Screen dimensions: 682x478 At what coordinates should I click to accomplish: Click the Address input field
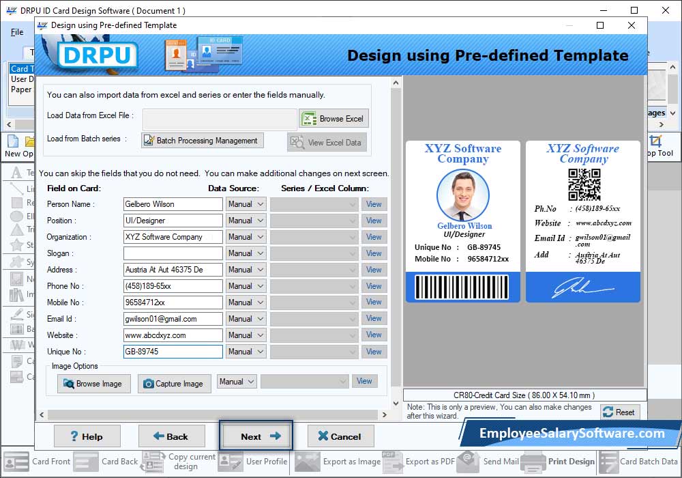click(173, 270)
